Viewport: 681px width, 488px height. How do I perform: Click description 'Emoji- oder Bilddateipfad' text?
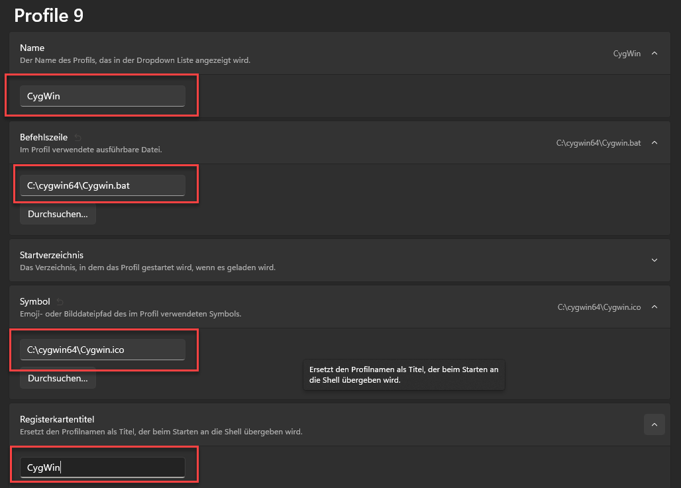point(131,314)
